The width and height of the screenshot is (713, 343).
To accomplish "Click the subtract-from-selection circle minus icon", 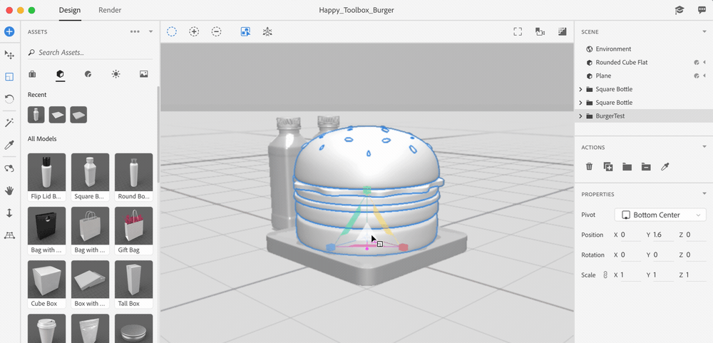I will click(x=217, y=32).
